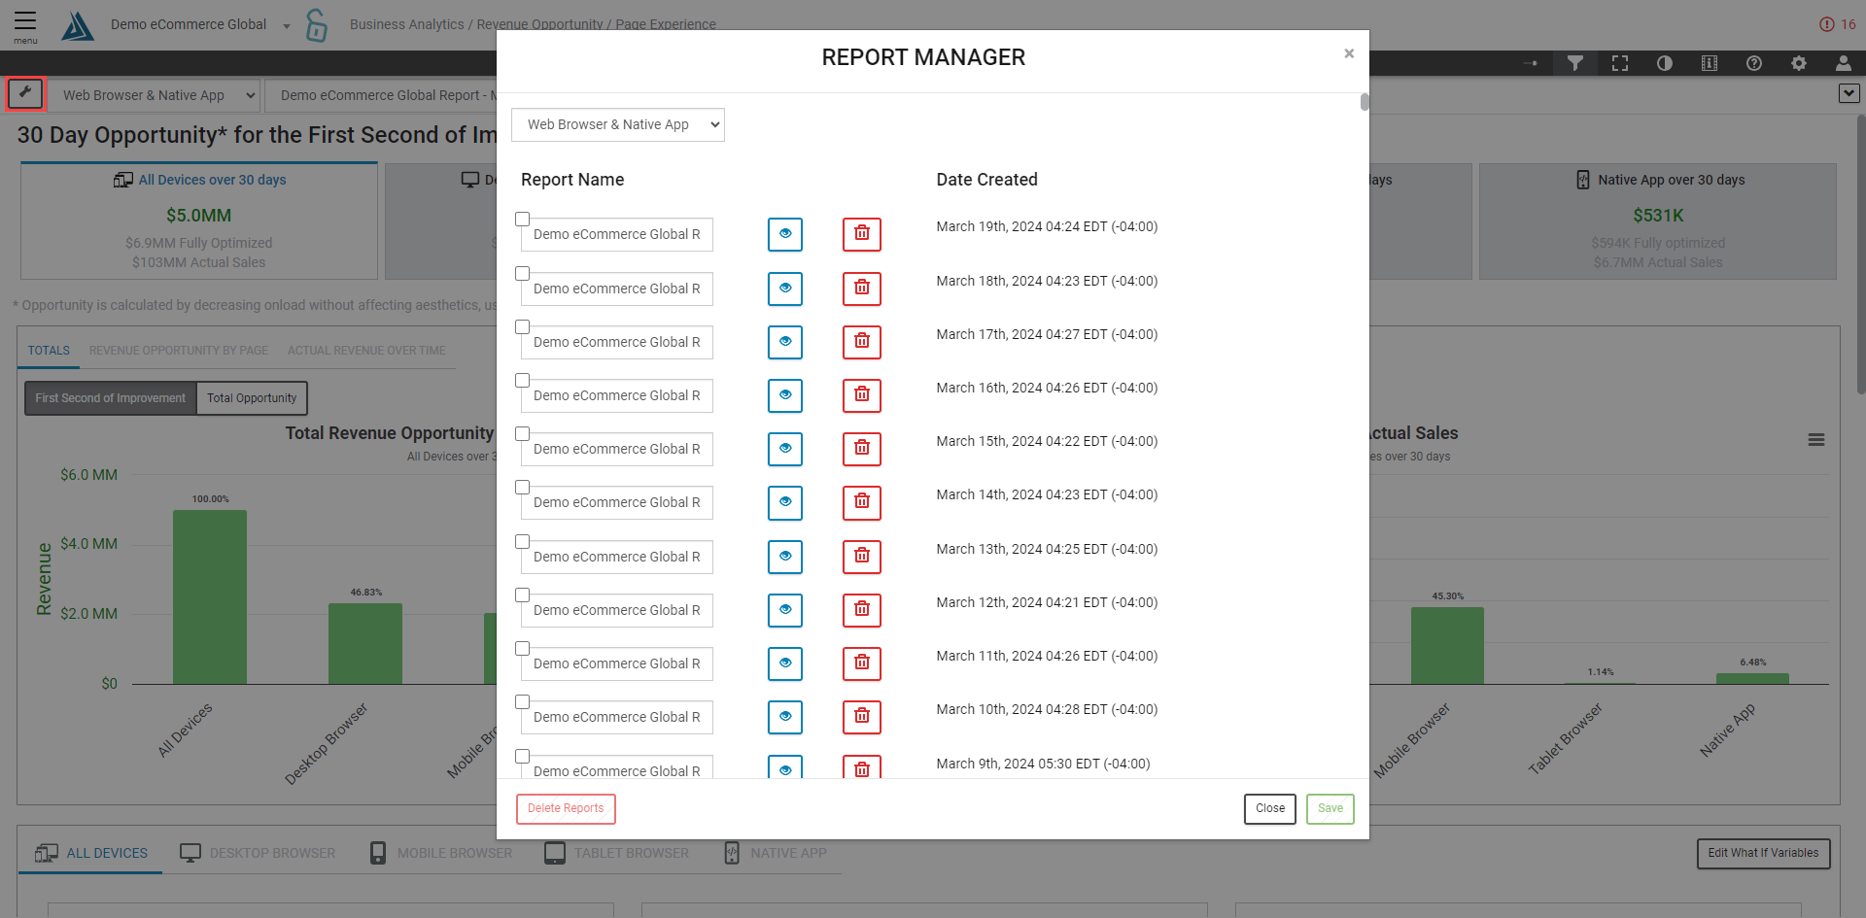This screenshot has width=1866, height=918.
Task: Open the user profile icon
Action: tap(1844, 63)
